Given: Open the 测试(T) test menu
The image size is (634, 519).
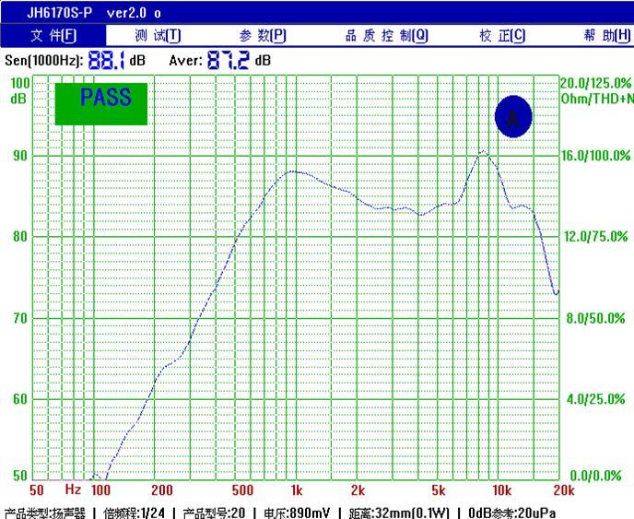Looking at the screenshot, I should click(158, 36).
